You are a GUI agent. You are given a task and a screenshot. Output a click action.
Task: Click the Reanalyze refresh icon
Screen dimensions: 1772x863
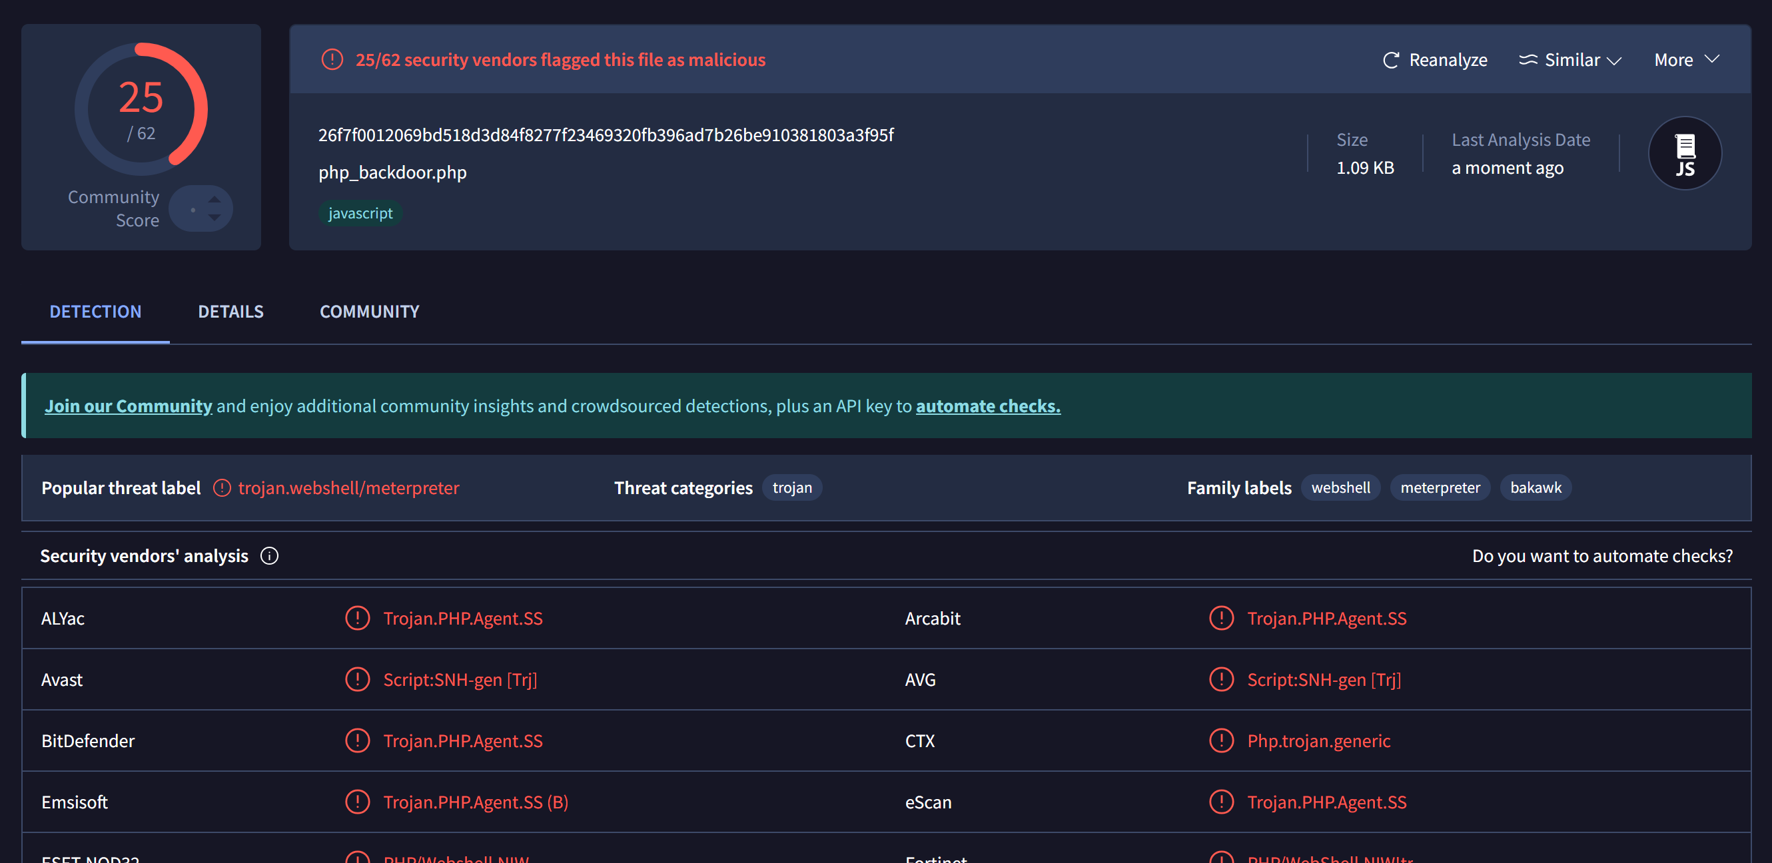pyautogui.click(x=1390, y=61)
